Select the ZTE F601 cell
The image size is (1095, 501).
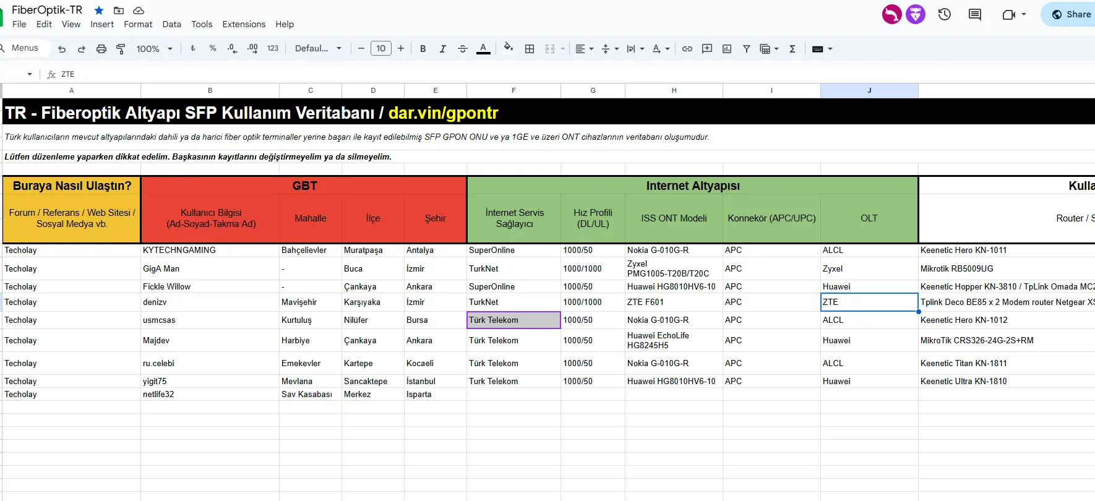674,302
